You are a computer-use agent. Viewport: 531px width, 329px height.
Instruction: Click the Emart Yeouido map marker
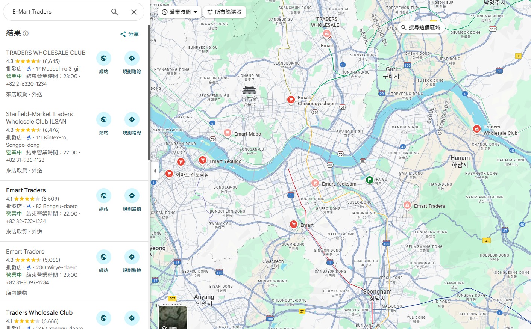click(203, 160)
